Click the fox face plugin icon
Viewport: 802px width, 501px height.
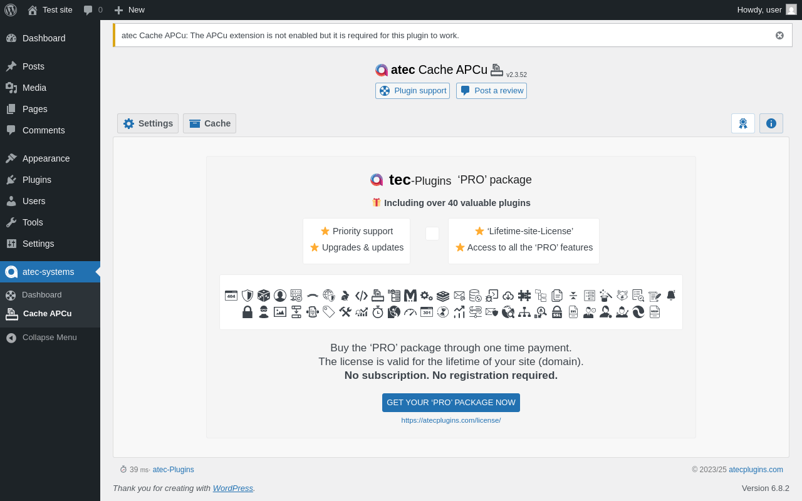(622, 296)
